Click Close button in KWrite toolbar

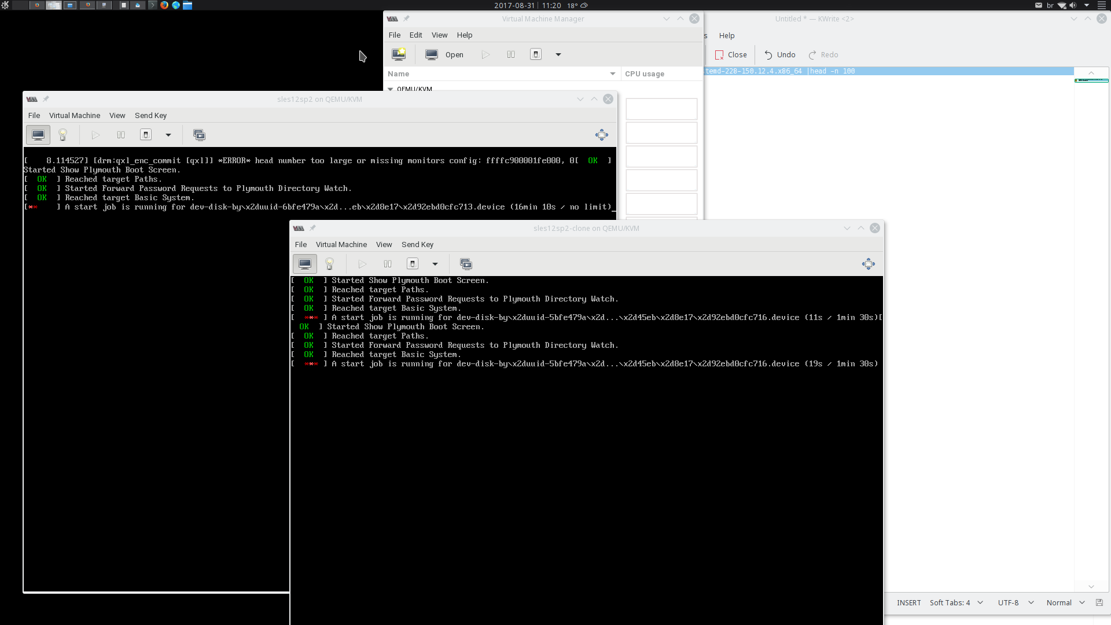[x=731, y=54]
